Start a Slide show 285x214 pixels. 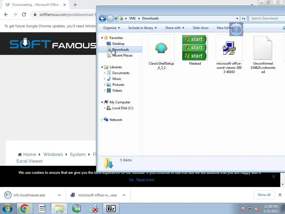tap(200, 28)
